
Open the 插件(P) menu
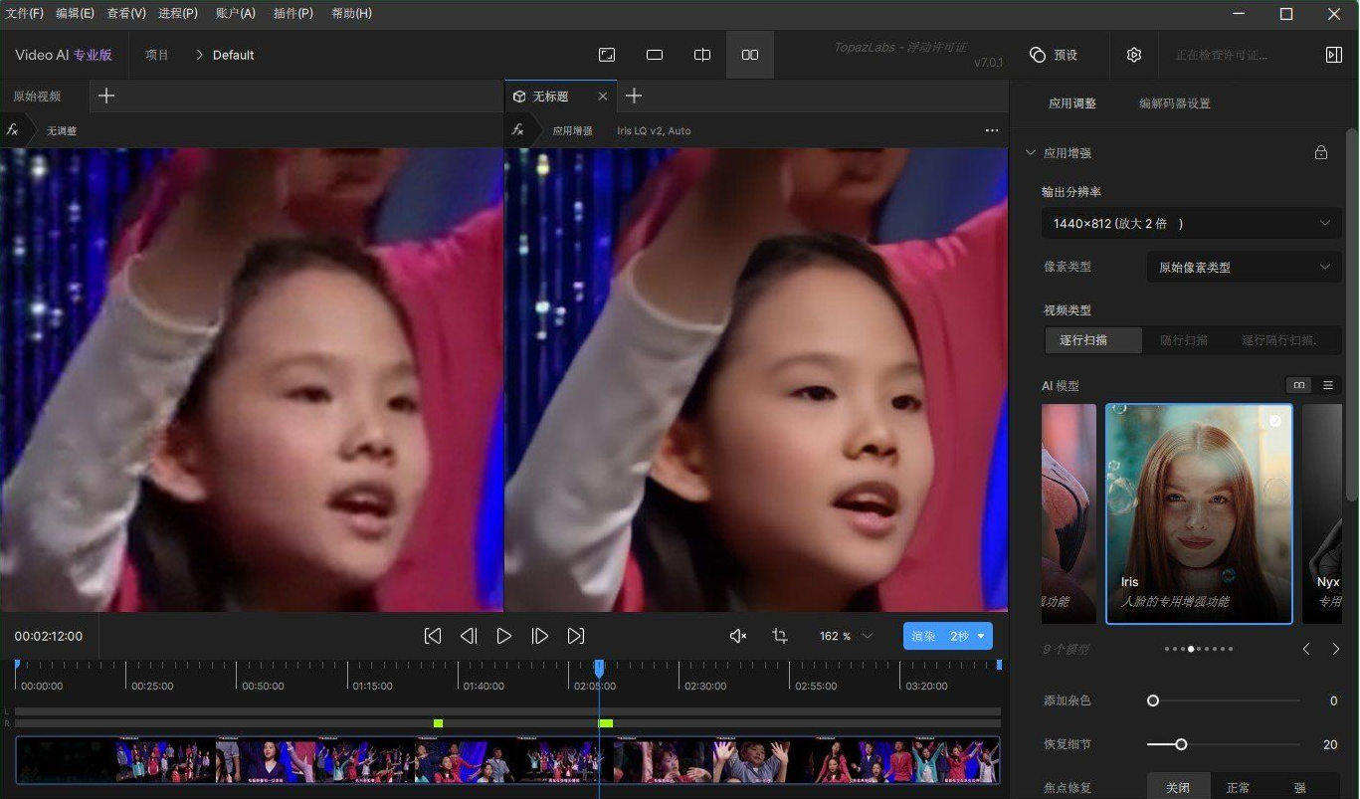point(292,13)
